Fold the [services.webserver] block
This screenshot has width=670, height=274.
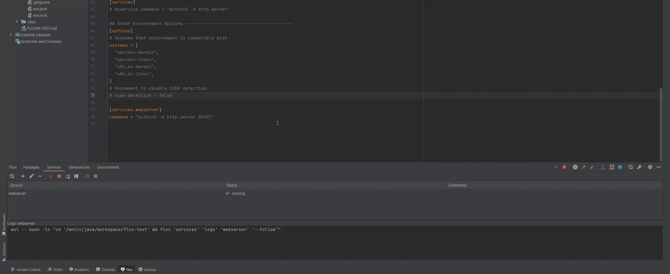(107, 110)
